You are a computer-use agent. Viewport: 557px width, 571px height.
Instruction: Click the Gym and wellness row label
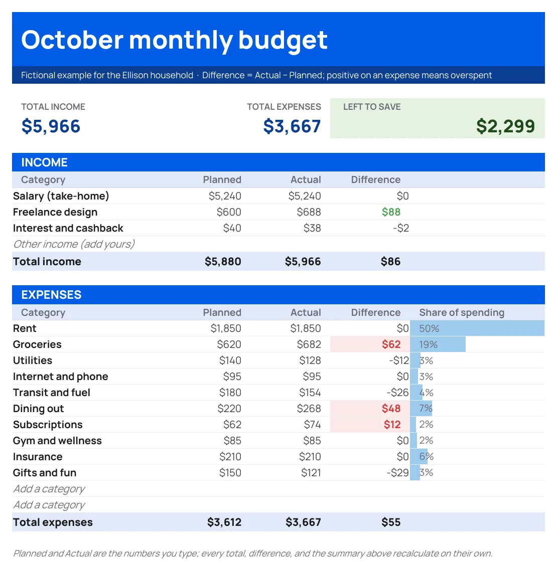coord(57,441)
